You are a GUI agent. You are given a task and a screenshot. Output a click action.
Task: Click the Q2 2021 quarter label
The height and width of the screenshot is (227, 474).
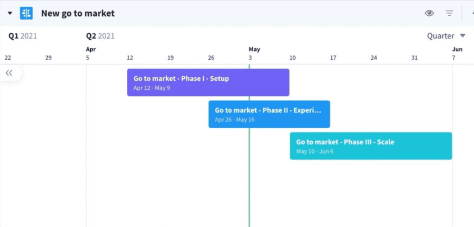point(100,36)
